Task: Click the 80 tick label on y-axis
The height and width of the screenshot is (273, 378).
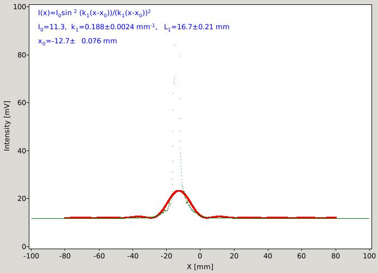Action: 22,55
